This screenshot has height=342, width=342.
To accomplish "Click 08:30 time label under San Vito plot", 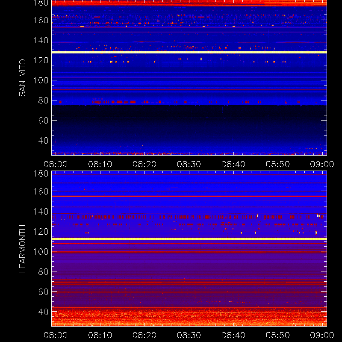I will coord(189,164).
